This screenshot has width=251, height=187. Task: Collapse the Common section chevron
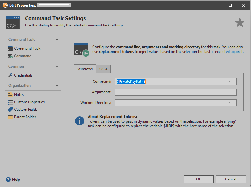57,66
